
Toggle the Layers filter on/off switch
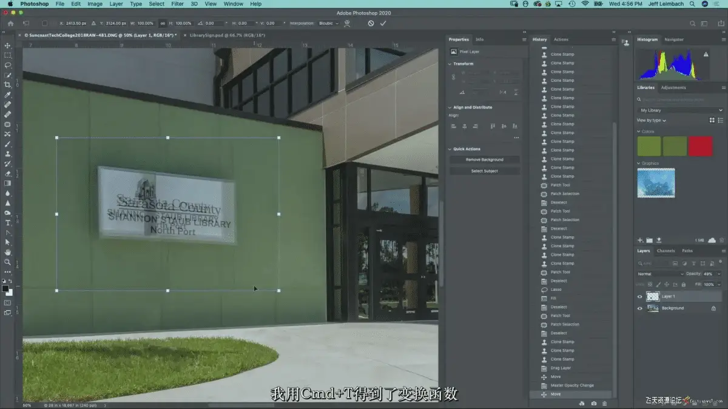(720, 263)
